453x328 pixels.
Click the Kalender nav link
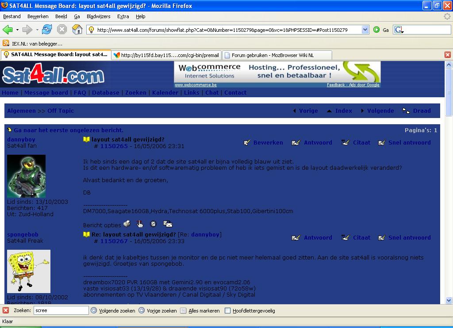165,93
